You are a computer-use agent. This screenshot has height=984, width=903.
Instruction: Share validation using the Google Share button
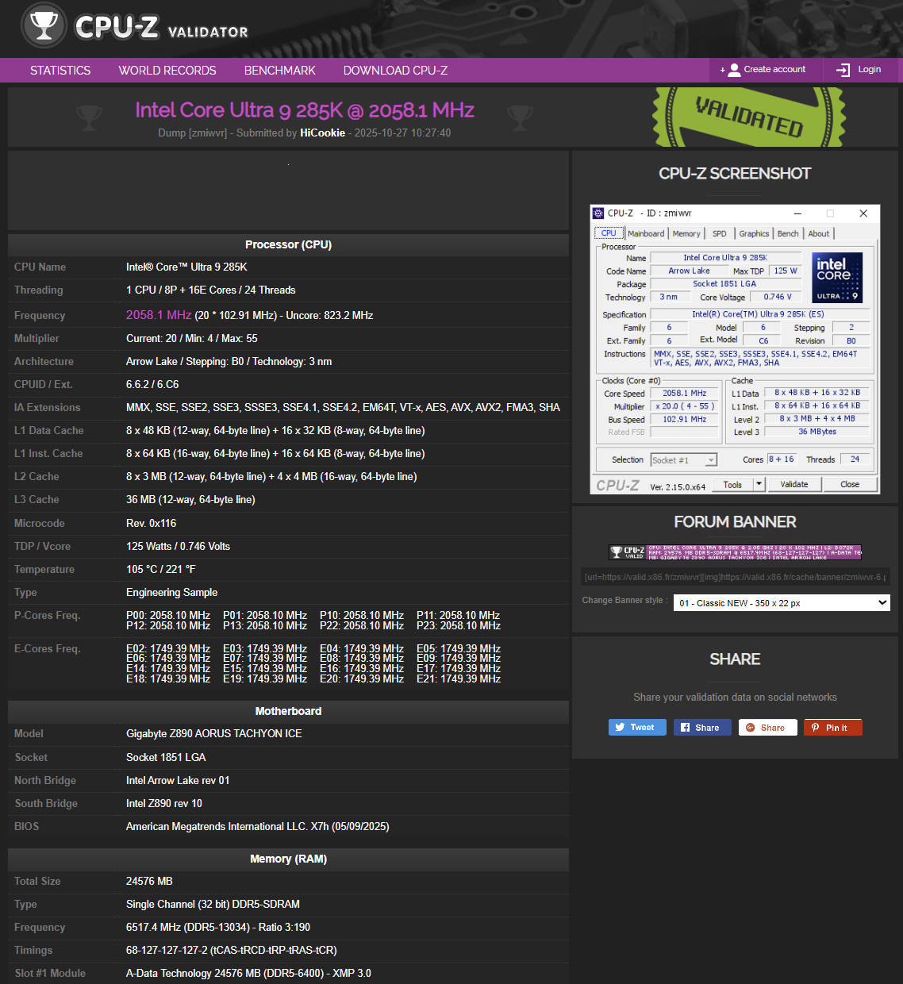pyautogui.click(x=767, y=728)
